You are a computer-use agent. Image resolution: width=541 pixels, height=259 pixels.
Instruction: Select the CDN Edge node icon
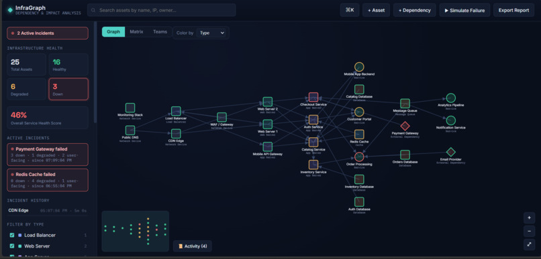click(176, 133)
